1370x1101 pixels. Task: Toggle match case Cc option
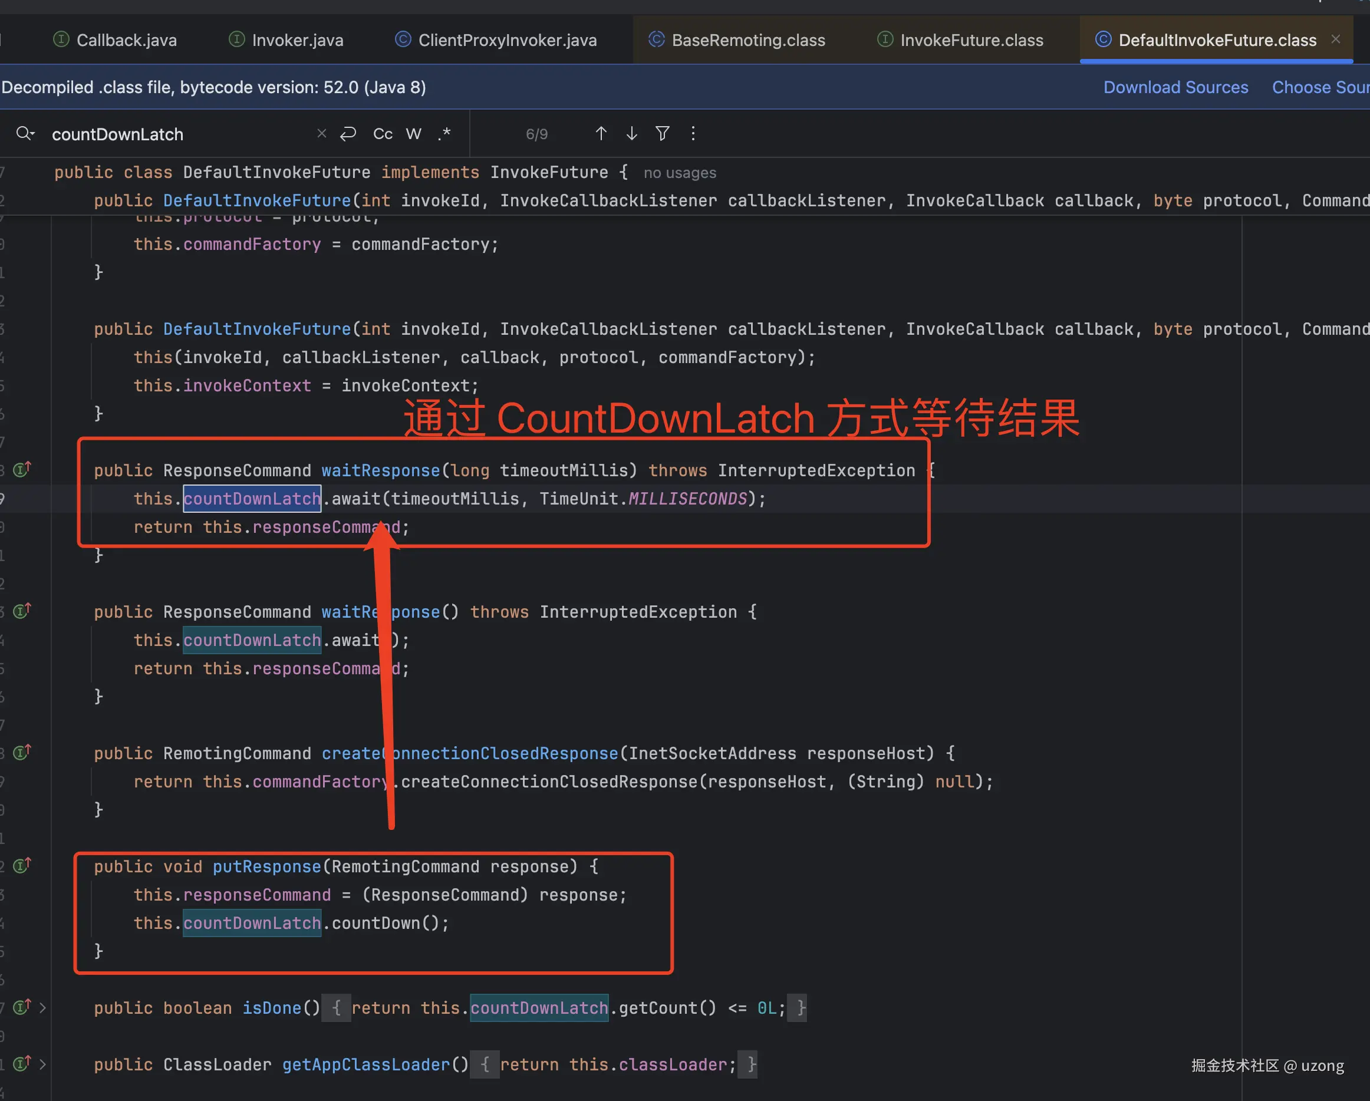click(x=383, y=133)
